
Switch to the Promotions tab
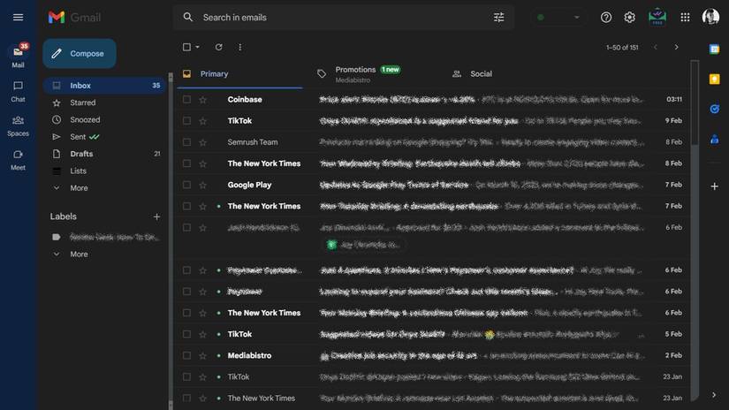tap(355, 73)
